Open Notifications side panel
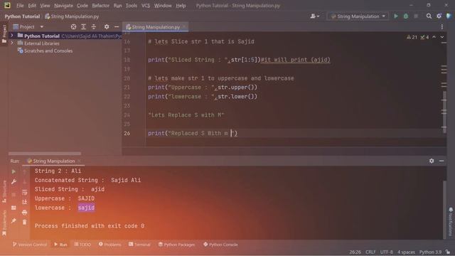455x256 pixels. [x=451, y=221]
